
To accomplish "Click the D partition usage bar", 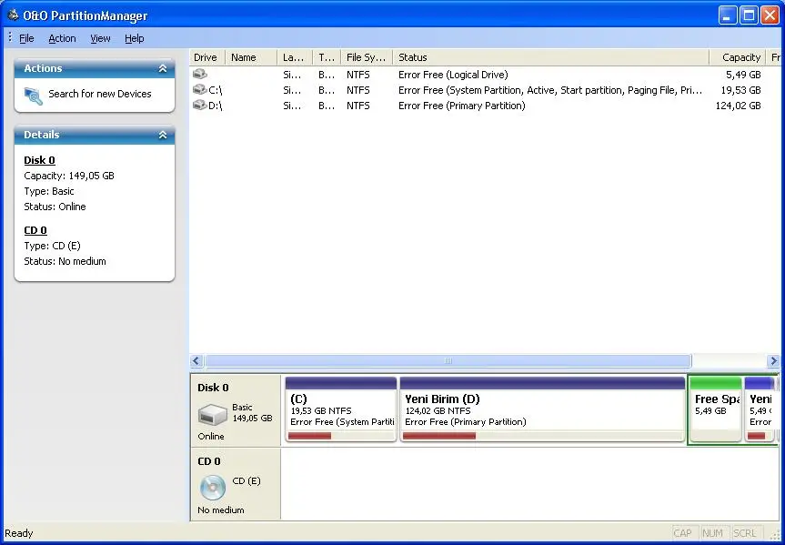I will point(542,436).
